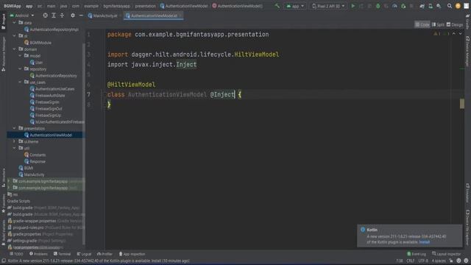Open Device Manager from the top toolbar
The image size is (471, 265).
point(431,6)
